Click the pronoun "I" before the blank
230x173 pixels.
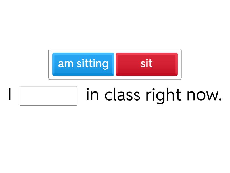pyautogui.click(x=10, y=95)
